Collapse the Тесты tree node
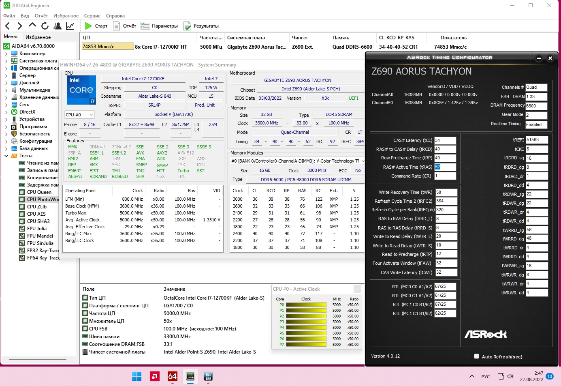Image resolution: width=561 pixels, height=386 pixels. pyautogui.click(x=6, y=156)
